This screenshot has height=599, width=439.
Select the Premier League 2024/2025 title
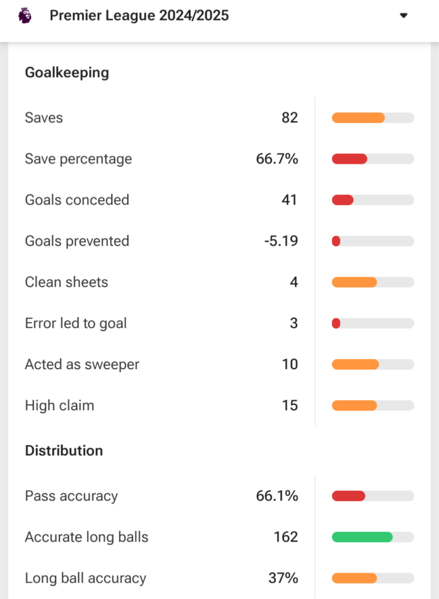(x=139, y=16)
